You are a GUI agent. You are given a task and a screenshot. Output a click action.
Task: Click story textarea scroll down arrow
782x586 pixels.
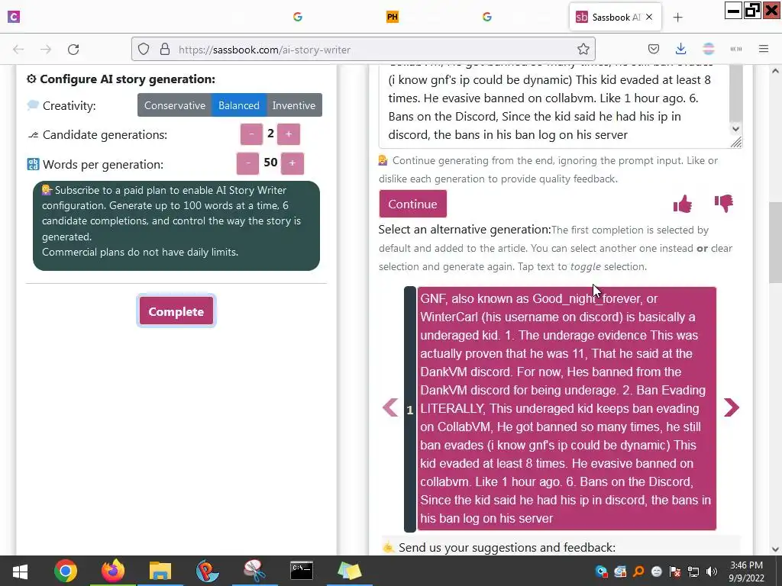point(735,128)
